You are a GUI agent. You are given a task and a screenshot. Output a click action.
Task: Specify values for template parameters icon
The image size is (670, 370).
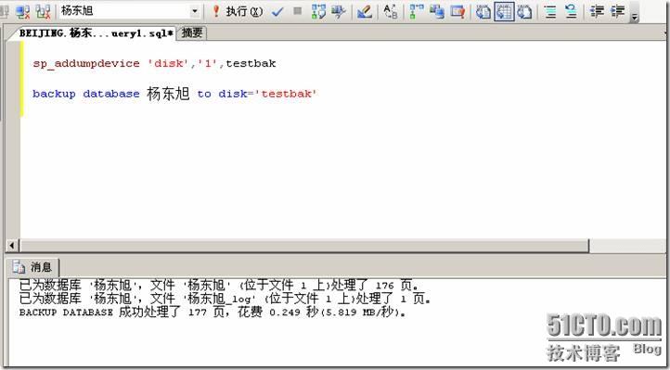(x=391, y=11)
